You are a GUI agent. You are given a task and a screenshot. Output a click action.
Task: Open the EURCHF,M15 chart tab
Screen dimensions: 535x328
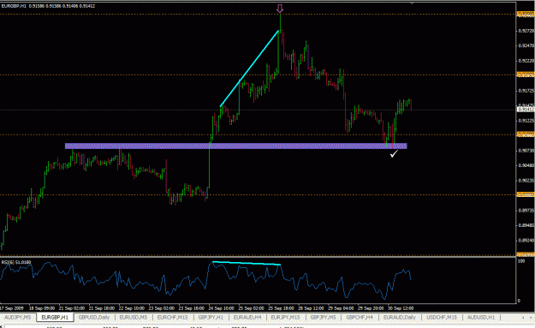click(x=172, y=318)
